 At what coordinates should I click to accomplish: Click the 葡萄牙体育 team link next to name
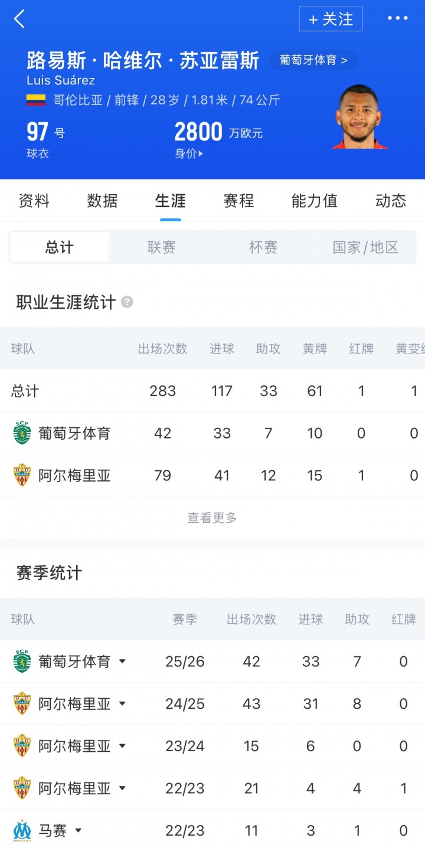click(x=313, y=60)
